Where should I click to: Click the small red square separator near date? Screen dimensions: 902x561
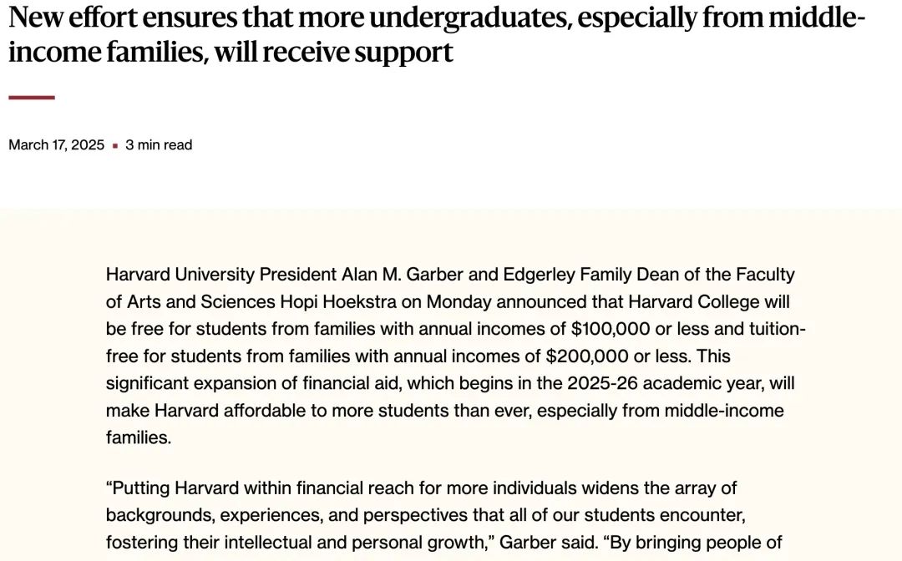coord(115,146)
